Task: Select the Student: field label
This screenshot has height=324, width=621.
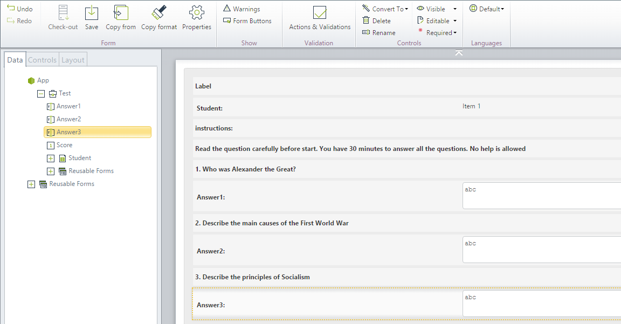Action: (x=210, y=108)
